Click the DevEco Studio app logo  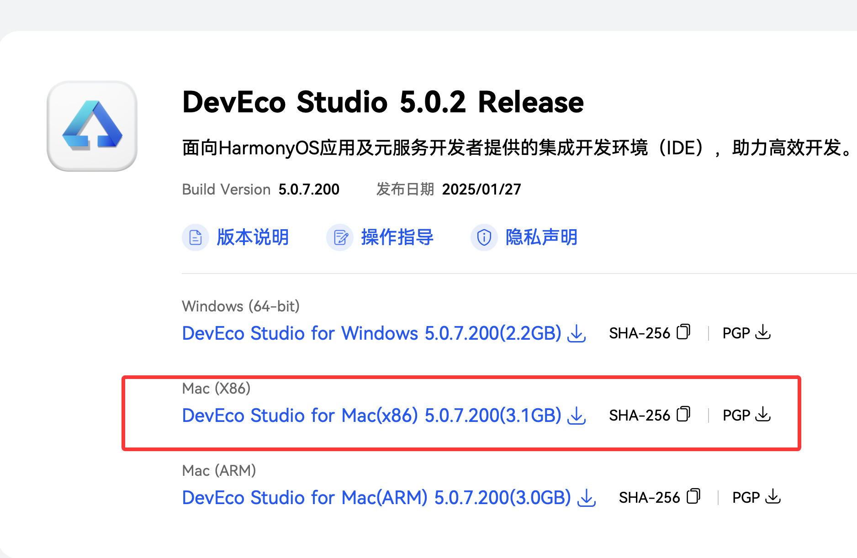92,126
